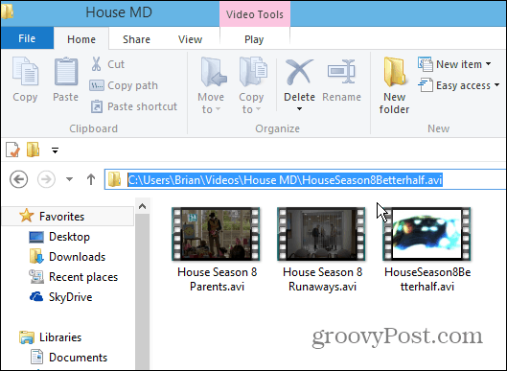The width and height of the screenshot is (507, 371).
Task: Click the Delete red X icon
Action: pos(299,72)
